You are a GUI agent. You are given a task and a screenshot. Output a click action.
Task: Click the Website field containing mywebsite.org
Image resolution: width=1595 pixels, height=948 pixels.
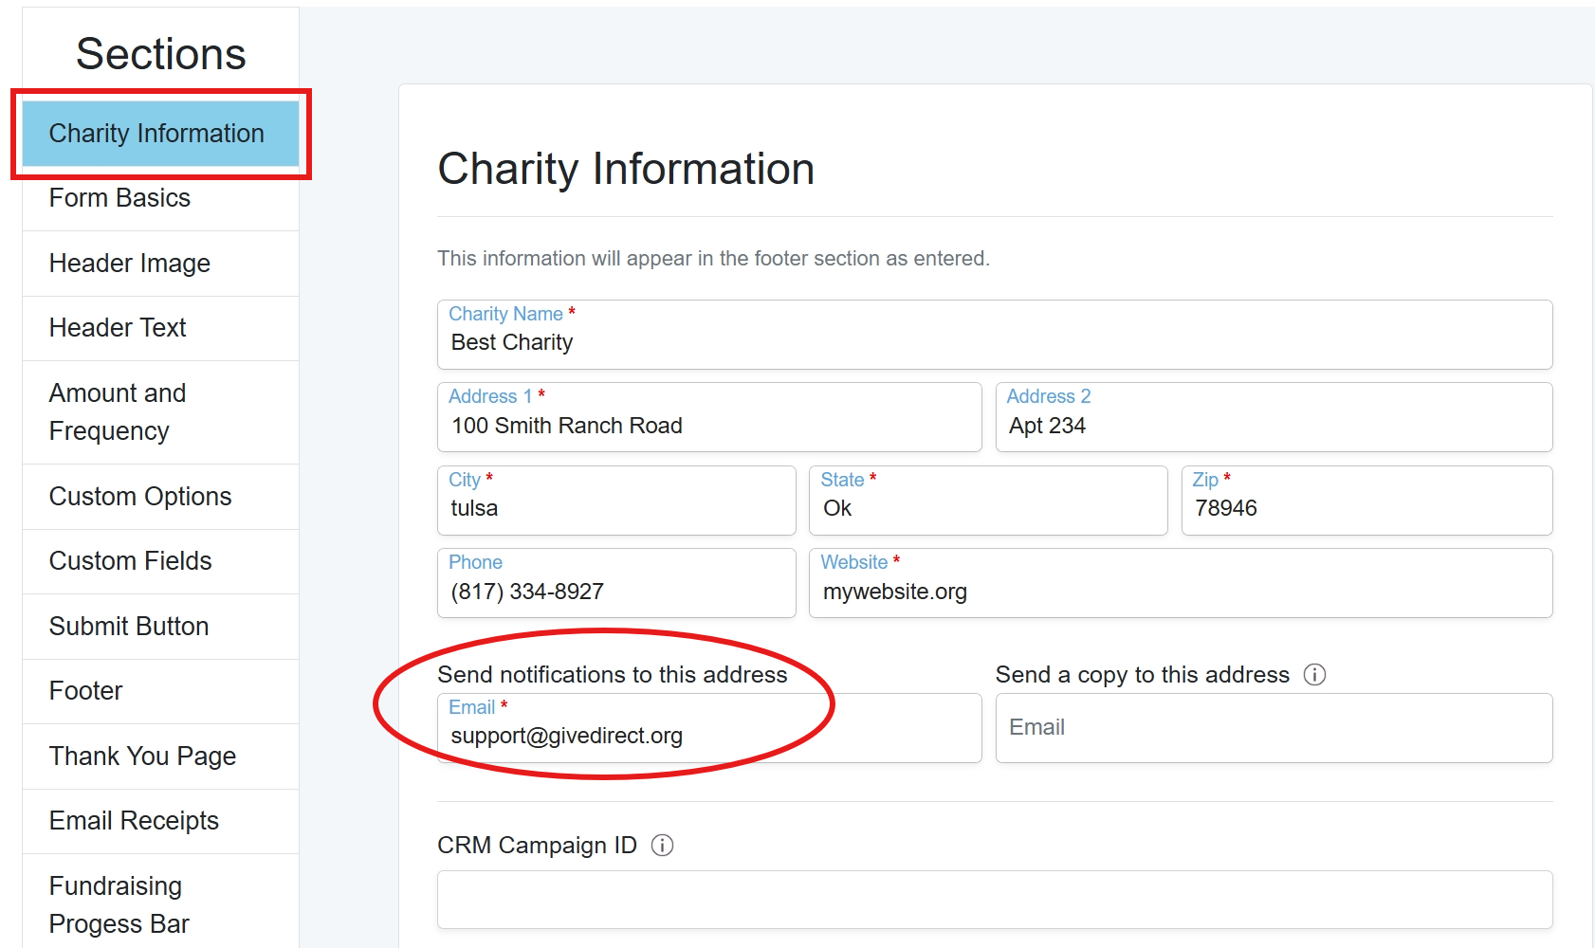point(1181,583)
